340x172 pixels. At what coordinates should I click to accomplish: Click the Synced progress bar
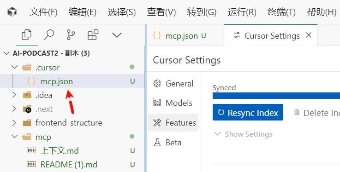(x=276, y=96)
